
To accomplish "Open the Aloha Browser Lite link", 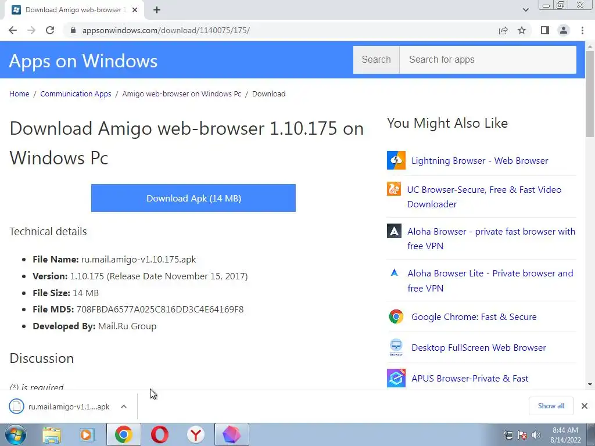I will pyautogui.click(x=490, y=280).
